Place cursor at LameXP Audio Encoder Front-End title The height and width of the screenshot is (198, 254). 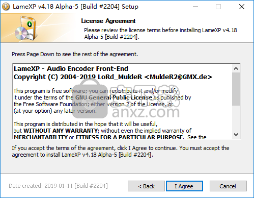pos(71,69)
